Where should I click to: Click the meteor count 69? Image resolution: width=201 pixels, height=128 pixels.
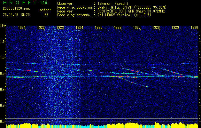pos(46,15)
